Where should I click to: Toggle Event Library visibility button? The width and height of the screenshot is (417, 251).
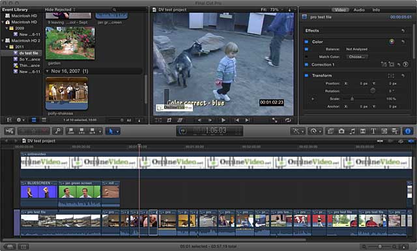(9, 120)
